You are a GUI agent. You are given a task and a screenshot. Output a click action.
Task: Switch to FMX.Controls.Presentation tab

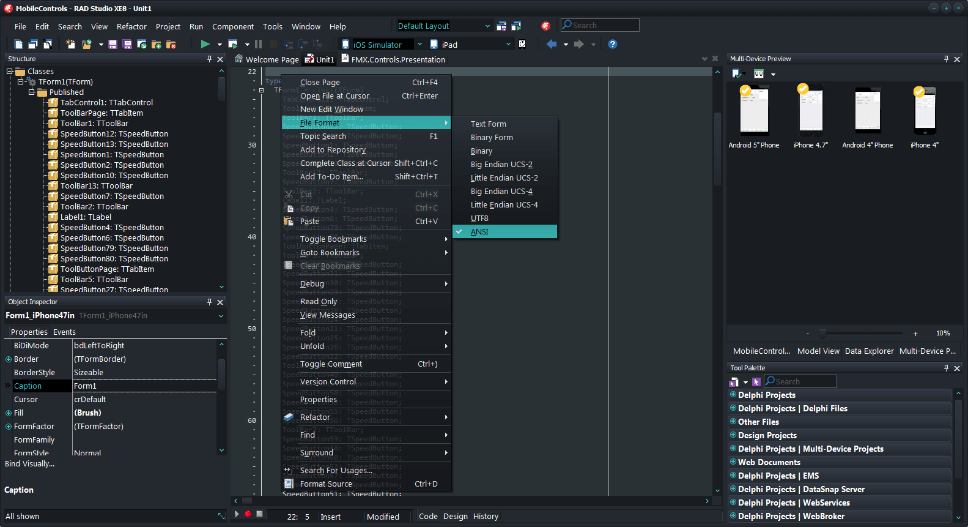click(393, 59)
